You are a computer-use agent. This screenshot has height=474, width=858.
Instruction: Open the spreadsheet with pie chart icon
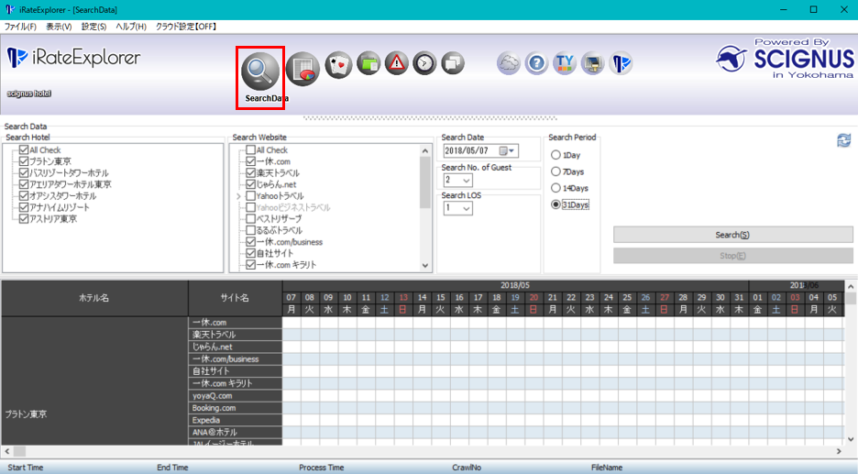click(302, 69)
